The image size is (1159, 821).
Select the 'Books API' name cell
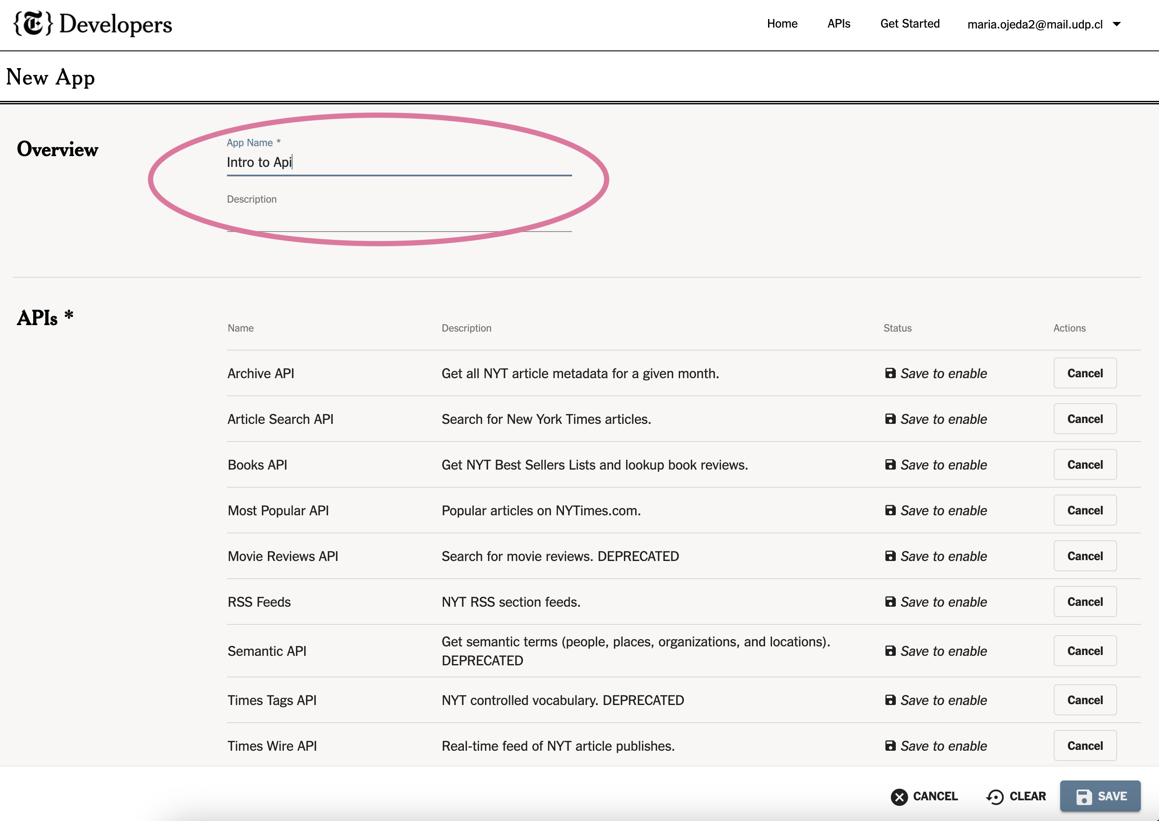pos(257,464)
